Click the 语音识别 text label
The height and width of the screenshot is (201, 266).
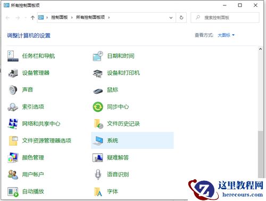tap(118, 174)
